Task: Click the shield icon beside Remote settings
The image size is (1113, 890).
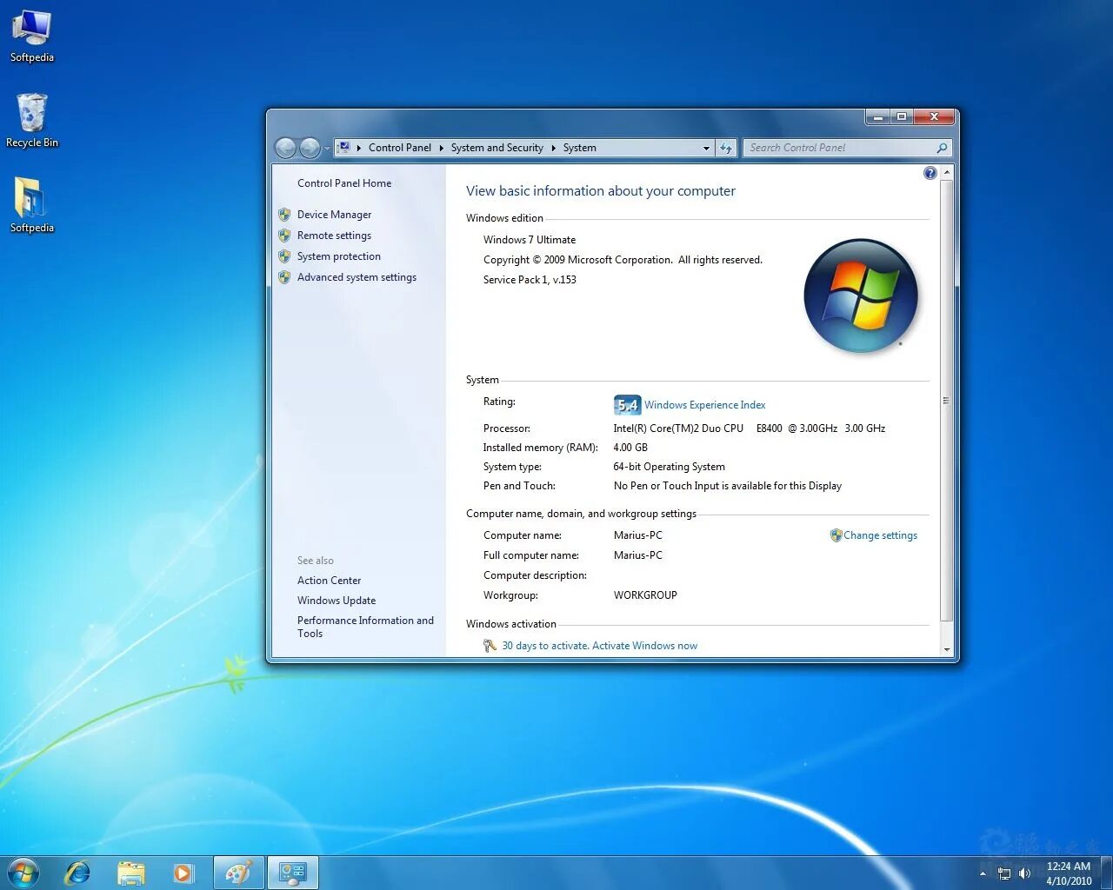Action: pos(284,236)
